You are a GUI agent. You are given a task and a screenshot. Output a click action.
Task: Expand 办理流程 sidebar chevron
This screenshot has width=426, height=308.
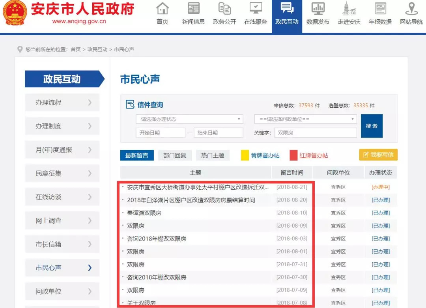(x=90, y=103)
